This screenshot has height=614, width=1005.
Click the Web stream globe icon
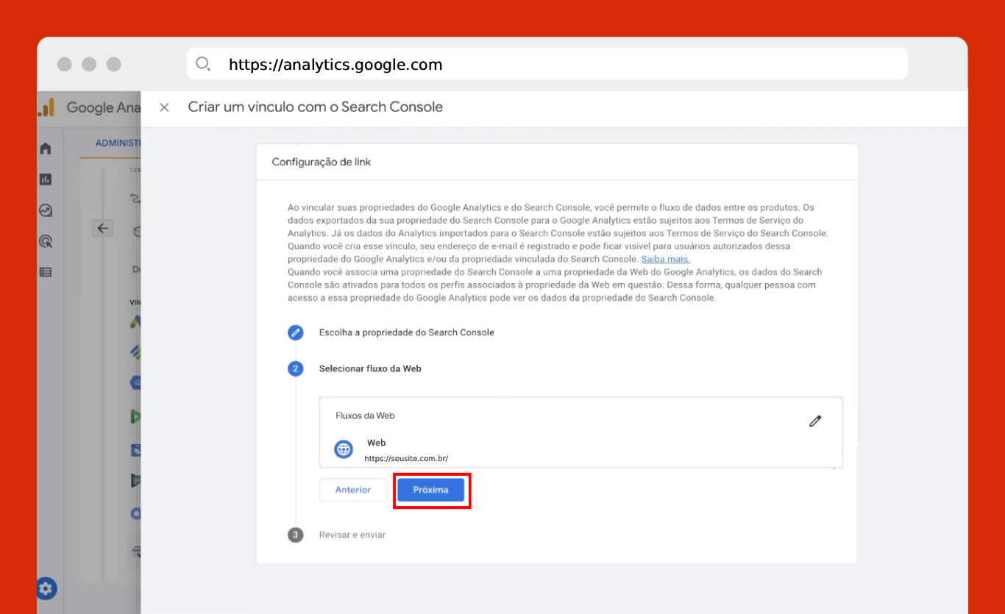tap(344, 449)
